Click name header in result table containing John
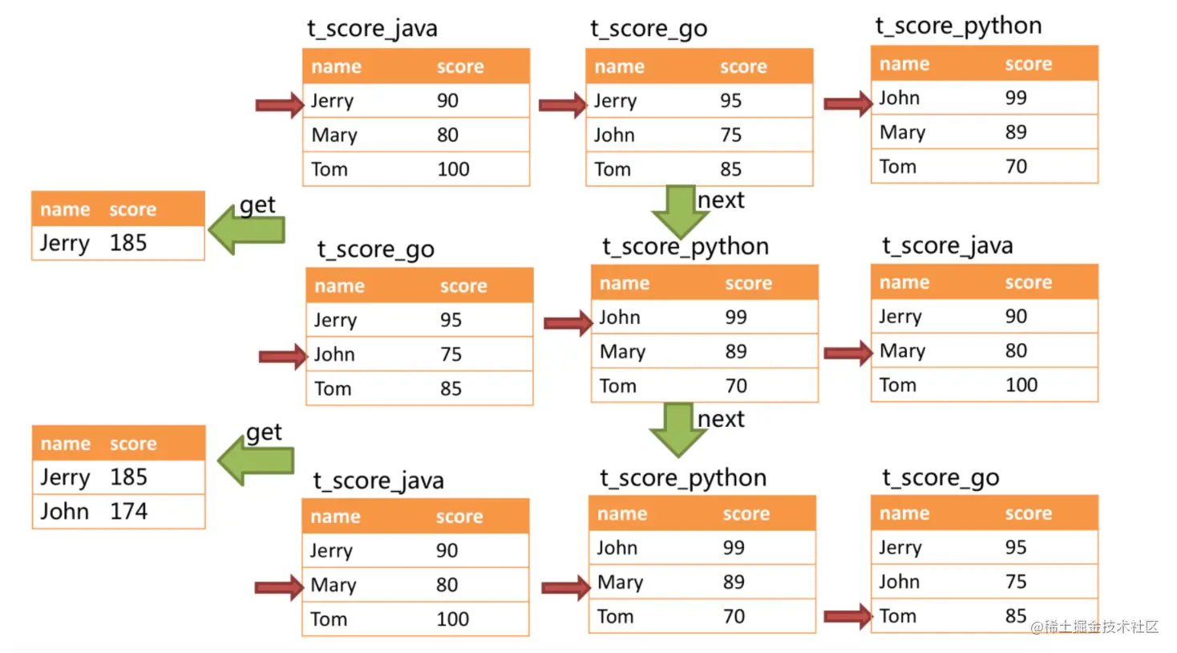This screenshot has width=1177, height=653. tap(65, 444)
